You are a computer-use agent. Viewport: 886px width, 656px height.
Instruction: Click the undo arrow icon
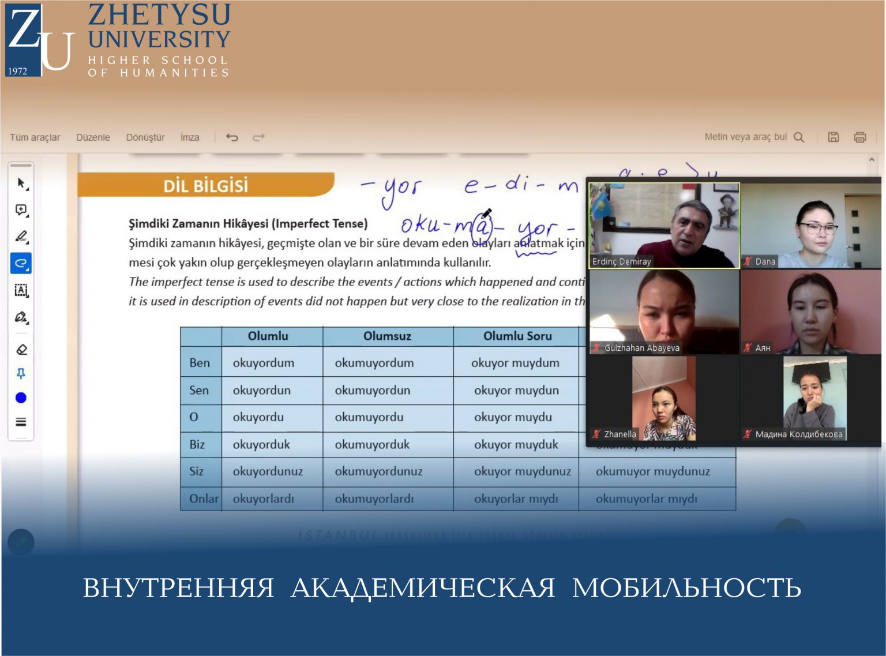coord(232,137)
